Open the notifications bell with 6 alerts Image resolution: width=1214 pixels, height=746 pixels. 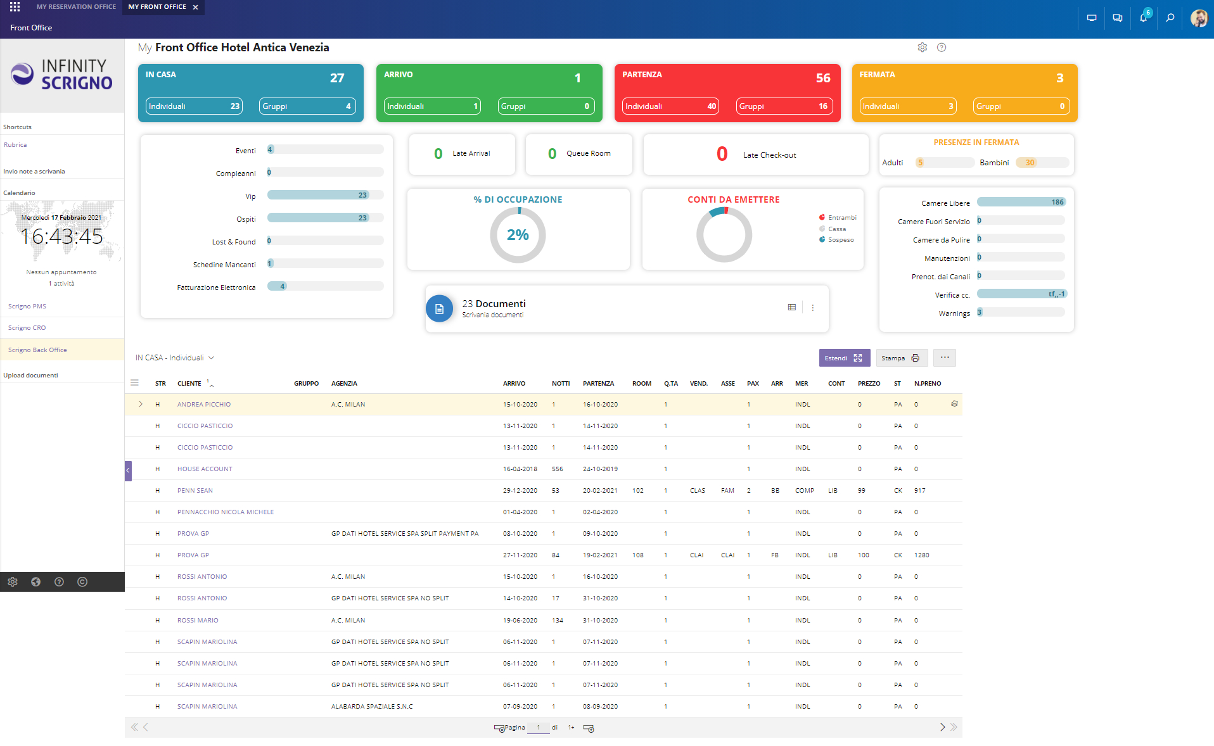click(x=1143, y=18)
